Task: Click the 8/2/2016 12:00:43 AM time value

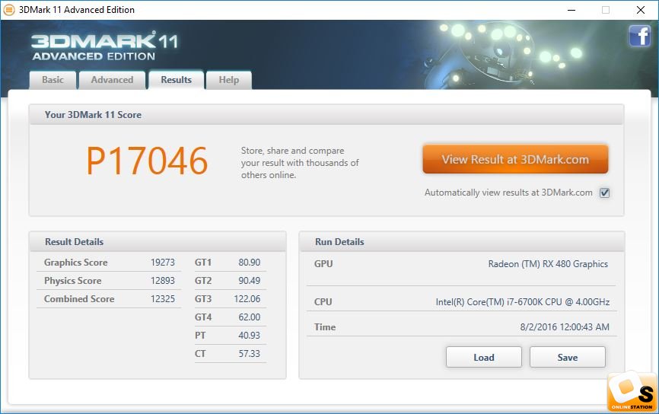Action: point(565,327)
